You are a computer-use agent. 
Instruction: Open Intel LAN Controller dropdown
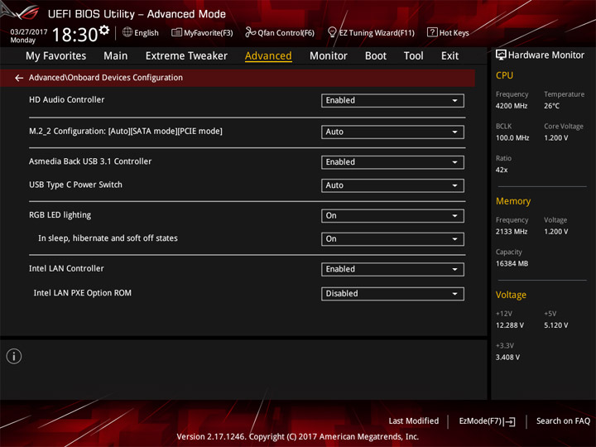(392, 270)
